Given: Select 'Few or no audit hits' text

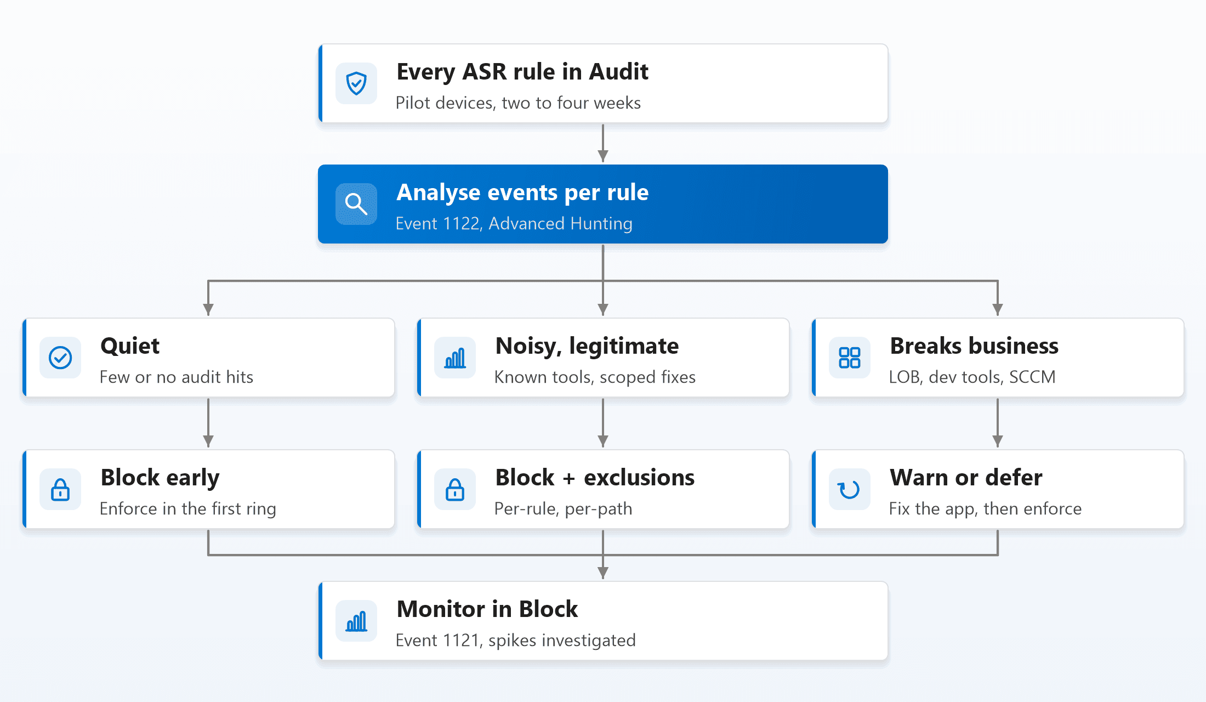Looking at the screenshot, I should pyautogui.click(x=177, y=377).
